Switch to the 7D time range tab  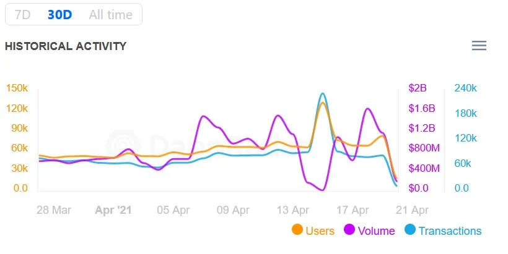tap(23, 15)
